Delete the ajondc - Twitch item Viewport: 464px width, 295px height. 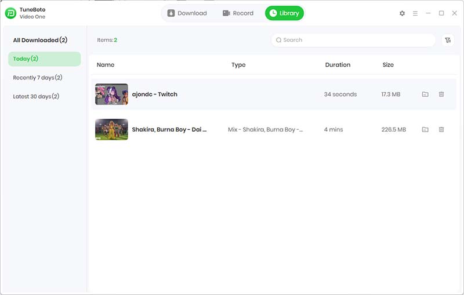coord(441,94)
